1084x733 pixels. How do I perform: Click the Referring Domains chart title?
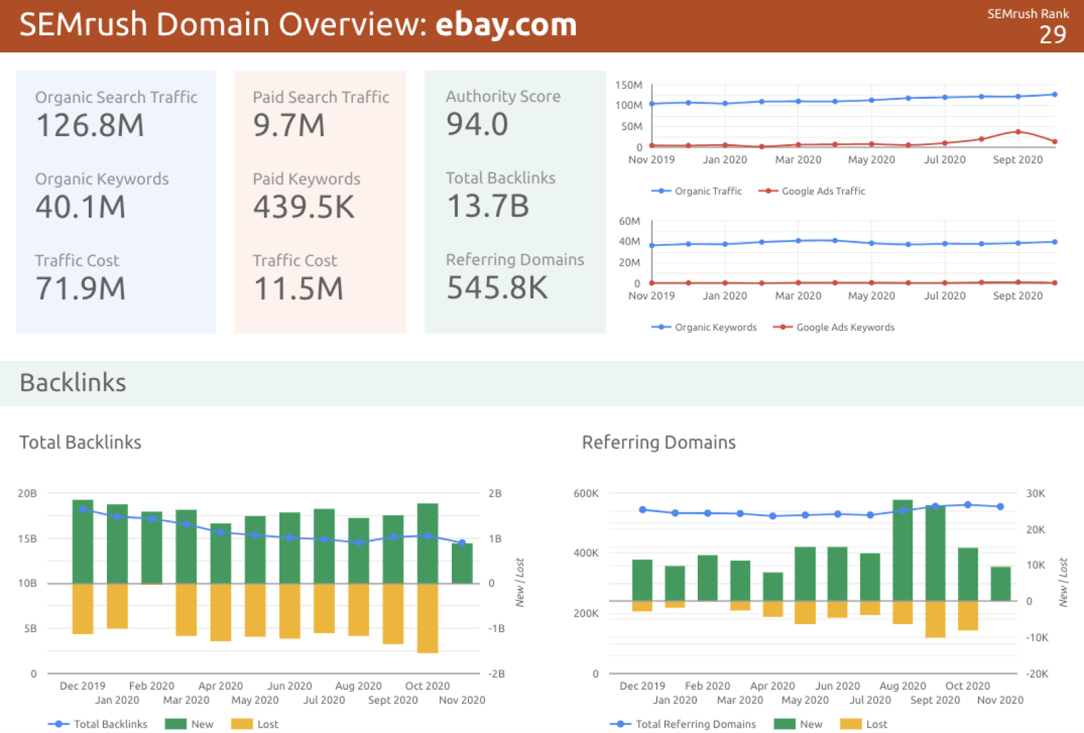click(659, 442)
